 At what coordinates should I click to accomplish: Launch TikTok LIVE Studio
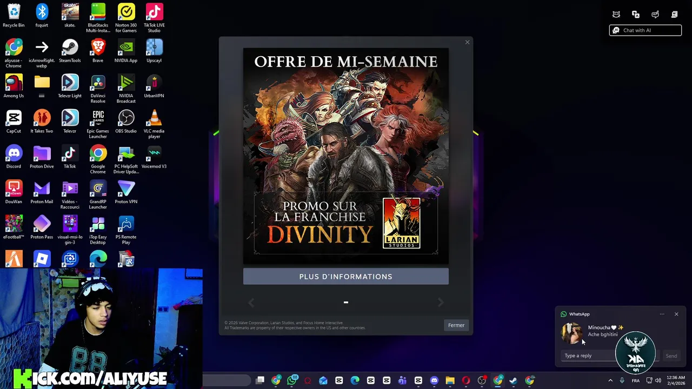[154, 17]
